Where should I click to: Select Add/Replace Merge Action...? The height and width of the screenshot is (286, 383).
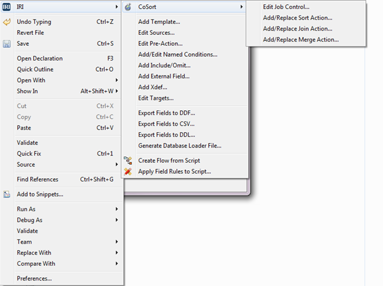pyautogui.click(x=306, y=40)
